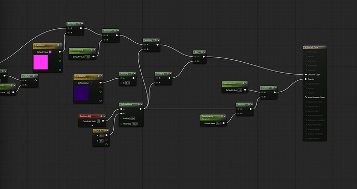Viewport: 357px width, 189px height.
Task: Click the Add node's gear icon
Action: coord(202,52)
